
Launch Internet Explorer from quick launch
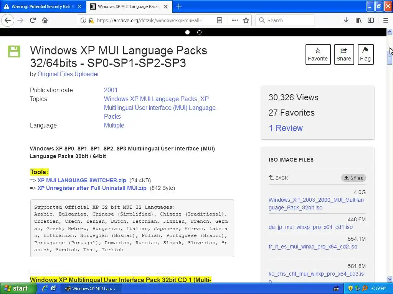(45, 289)
